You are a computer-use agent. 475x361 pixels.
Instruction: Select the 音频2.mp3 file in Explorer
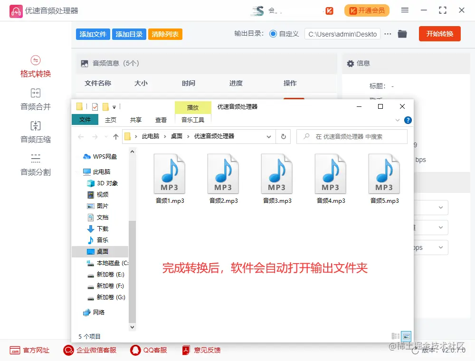(223, 179)
